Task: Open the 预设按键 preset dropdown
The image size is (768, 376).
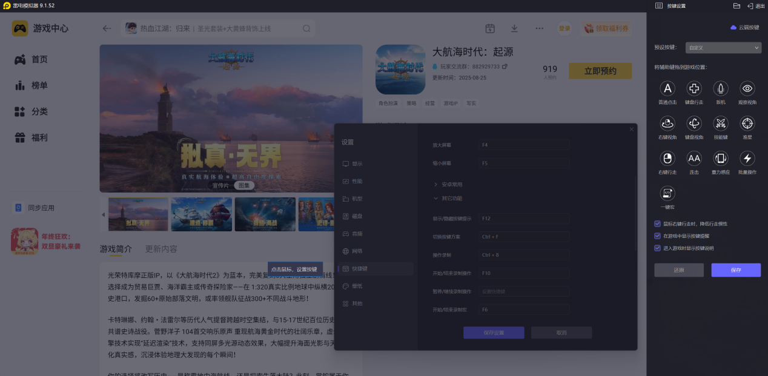Action: pos(723,47)
